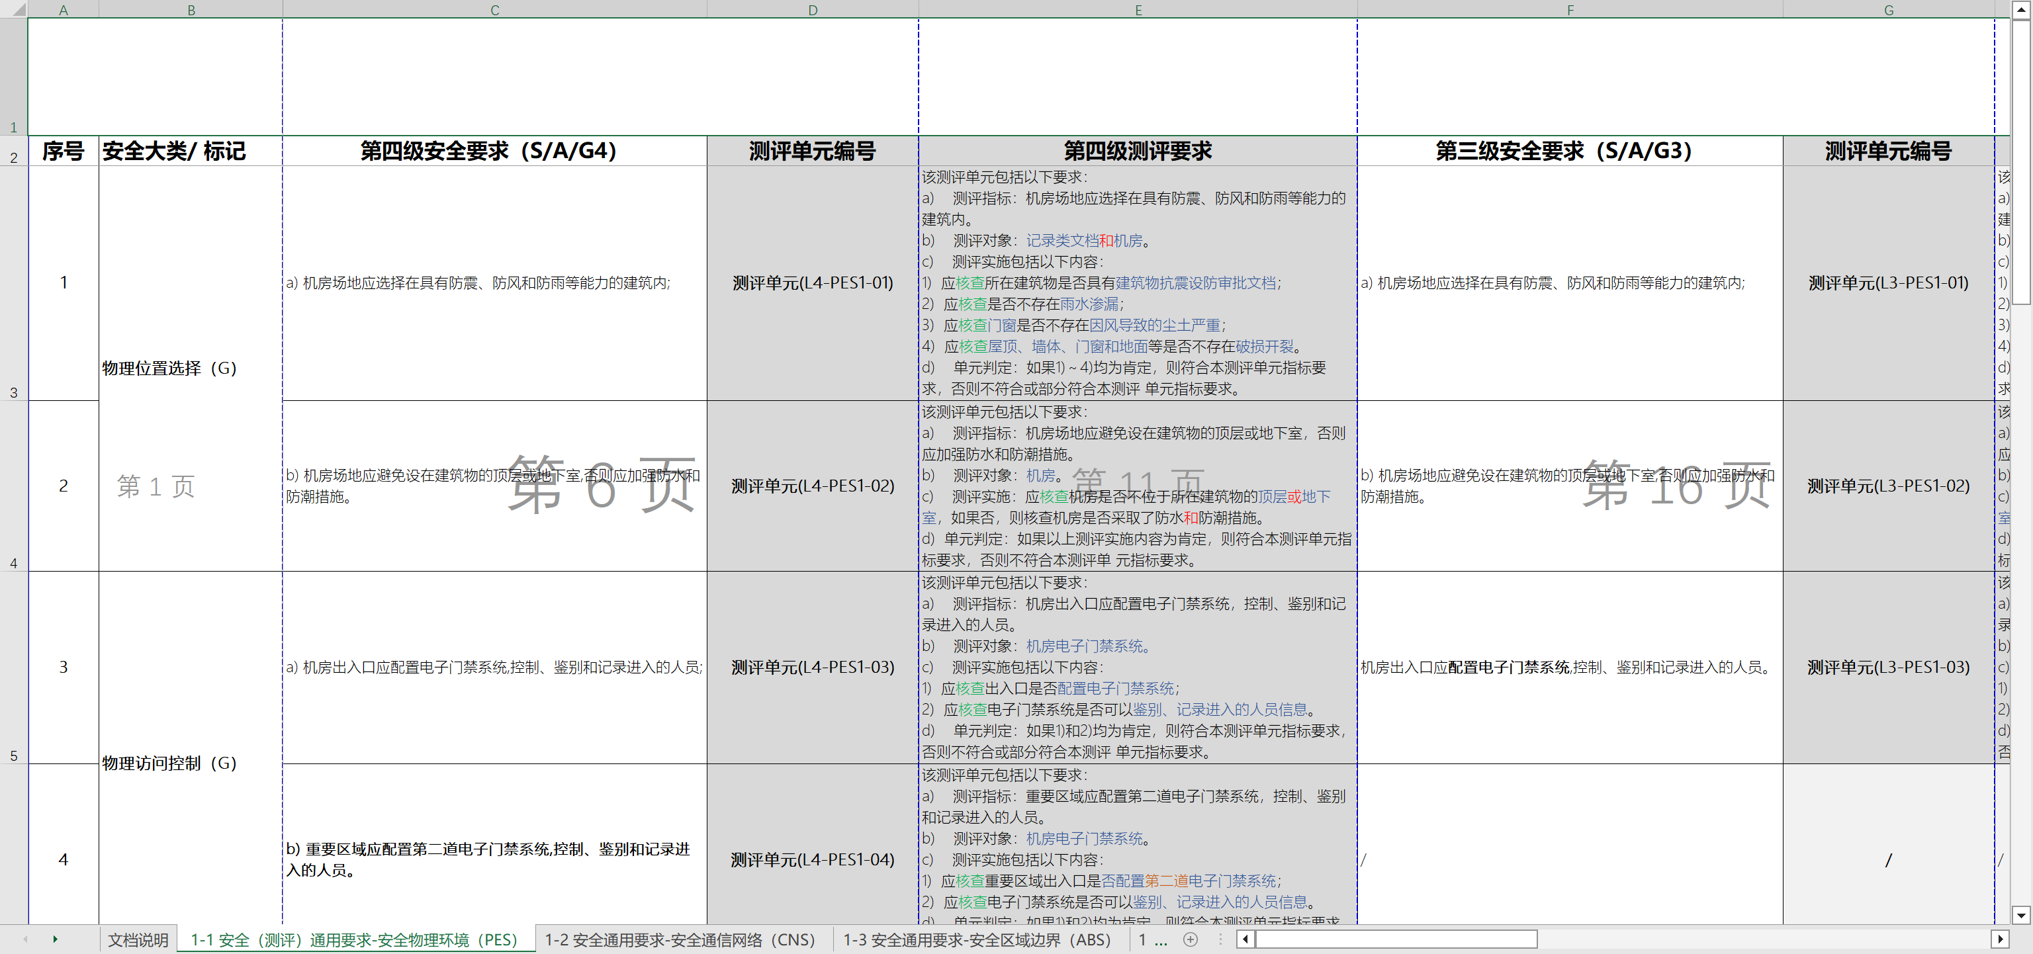Click horizontal scrollbar right arrow
This screenshot has height=954, width=2033.
pyautogui.click(x=1999, y=939)
